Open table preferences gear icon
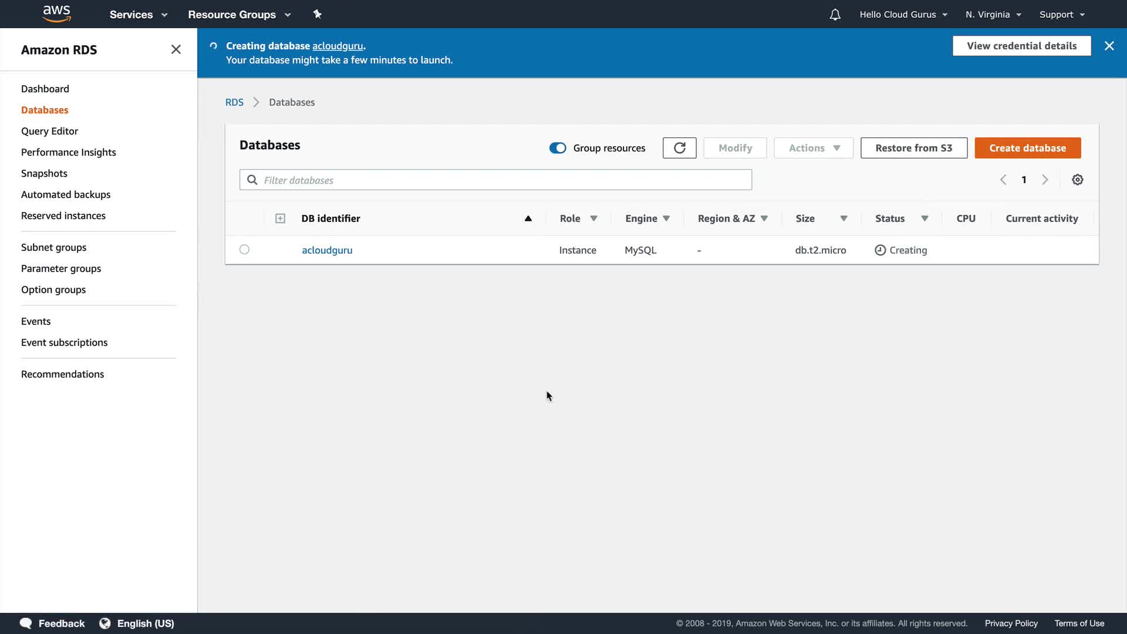The height and width of the screenshot is (634, 1127). (x=1077, y=180)
